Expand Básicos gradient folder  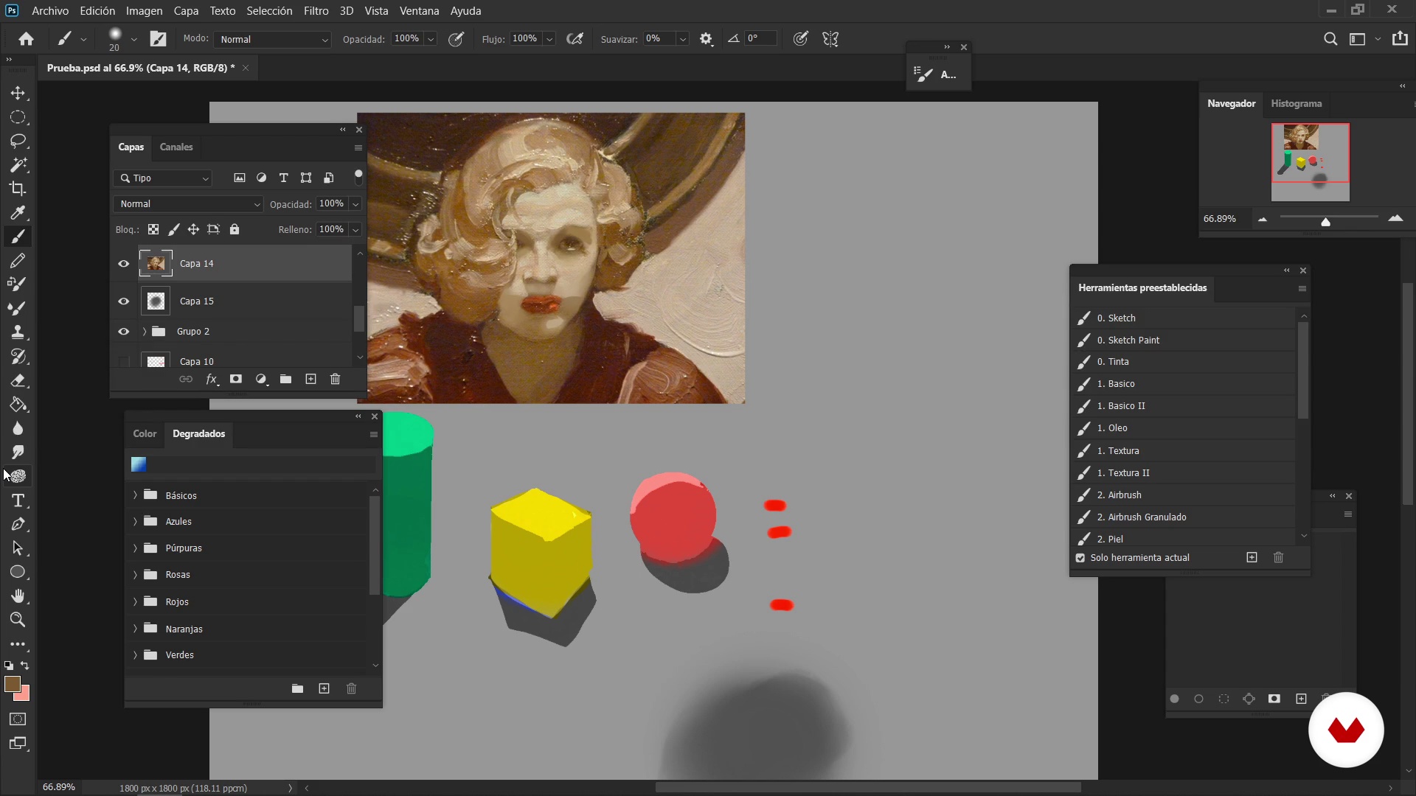tap(135, 495)
